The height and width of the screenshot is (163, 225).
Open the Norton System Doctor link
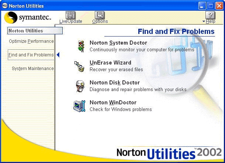pyautogui.click(x=118, y=43)
